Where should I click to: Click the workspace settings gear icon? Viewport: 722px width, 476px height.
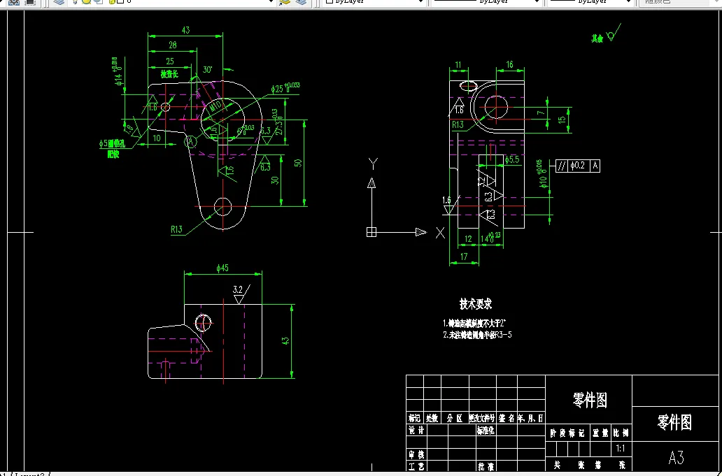click(14, 2)
